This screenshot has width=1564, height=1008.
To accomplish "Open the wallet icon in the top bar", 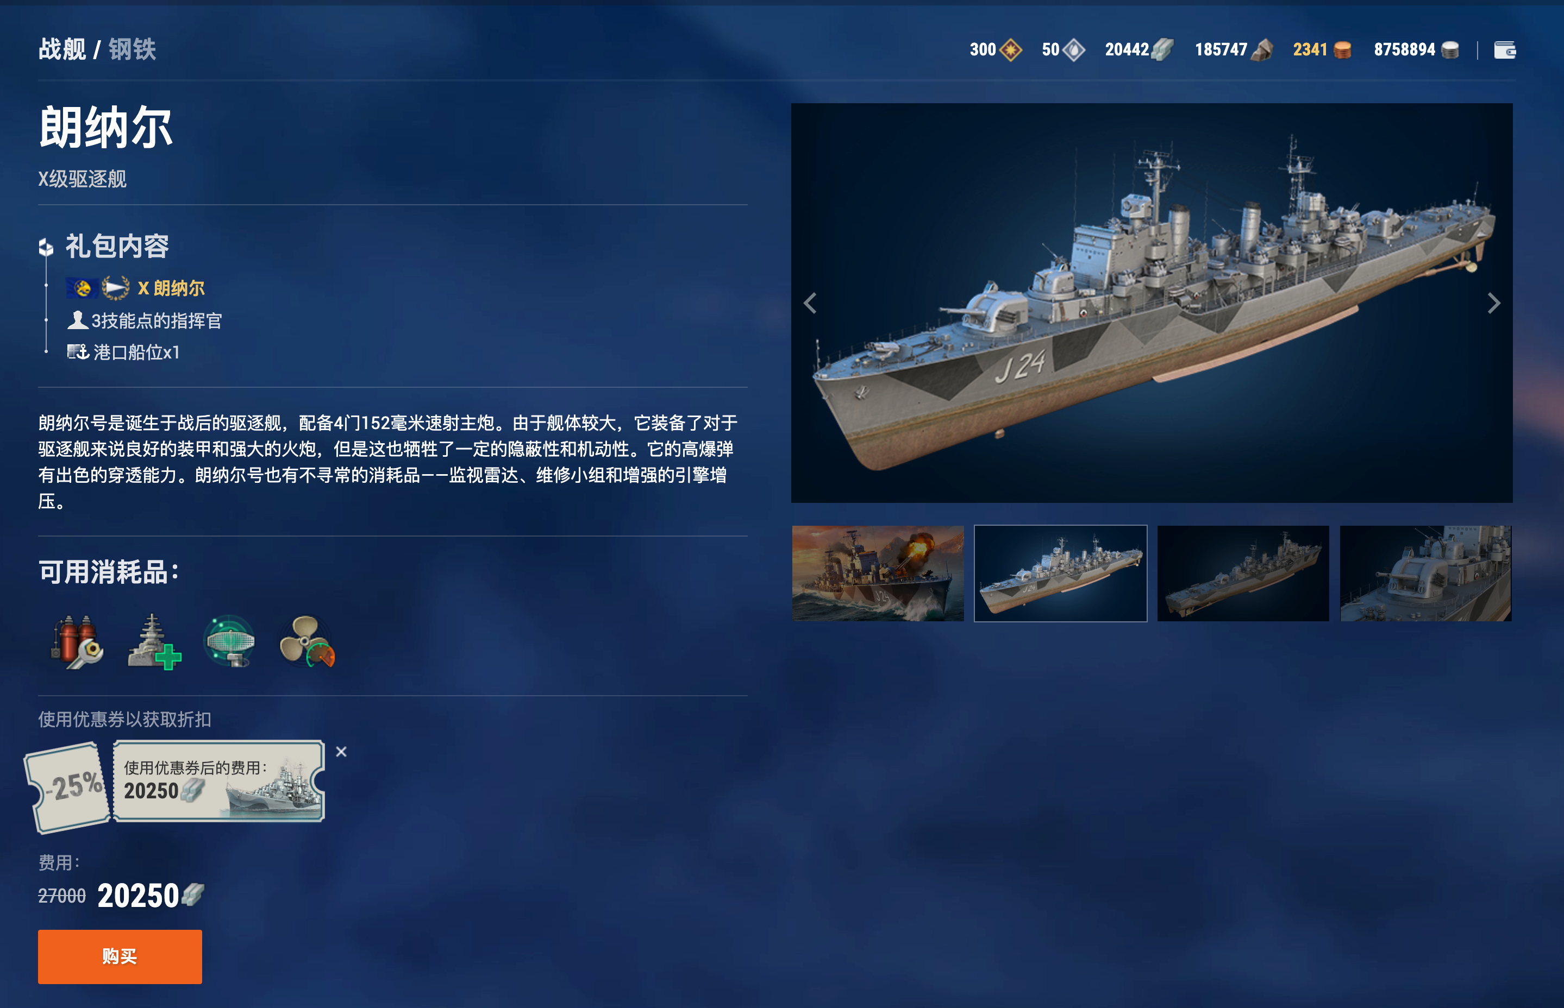I will click(x=1504, y=50).
